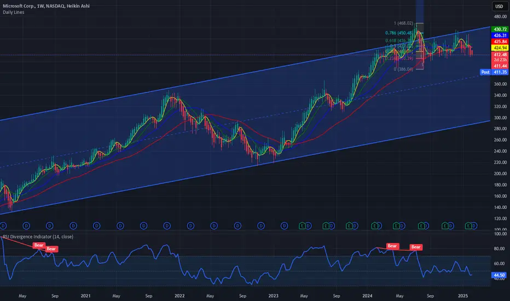The height and width of the screenshot is (301, 510).
Task: Click Fibonacci level 1 (468.02) label
Action: [x=403, y=24]
